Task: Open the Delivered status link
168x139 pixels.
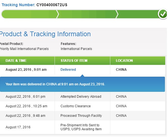Action: (x=68, y=70)
